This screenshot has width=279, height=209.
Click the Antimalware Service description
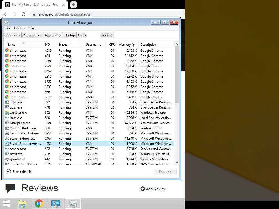point(156,123)
